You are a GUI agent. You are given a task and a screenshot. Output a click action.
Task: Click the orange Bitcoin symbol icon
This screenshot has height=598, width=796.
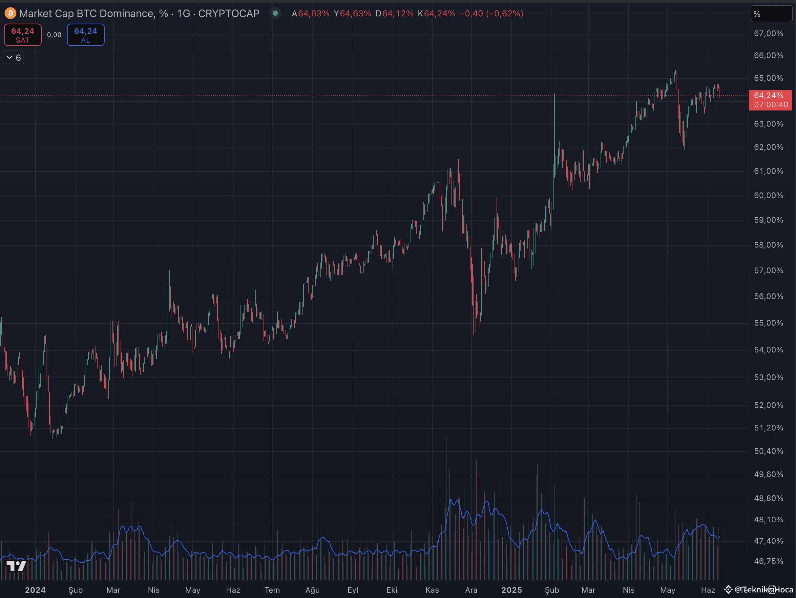point(10,13)
